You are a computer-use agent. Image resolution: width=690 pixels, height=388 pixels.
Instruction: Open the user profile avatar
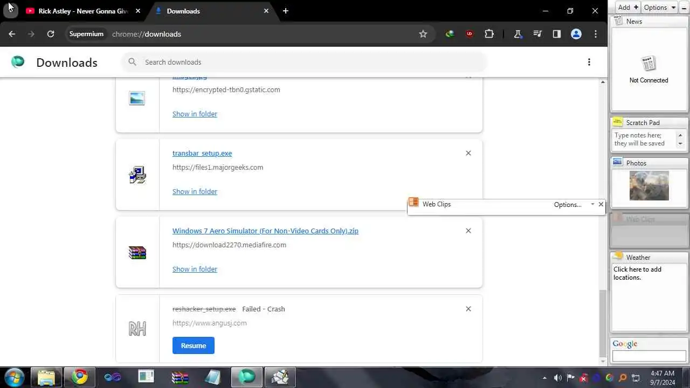[x=576, y=34]
